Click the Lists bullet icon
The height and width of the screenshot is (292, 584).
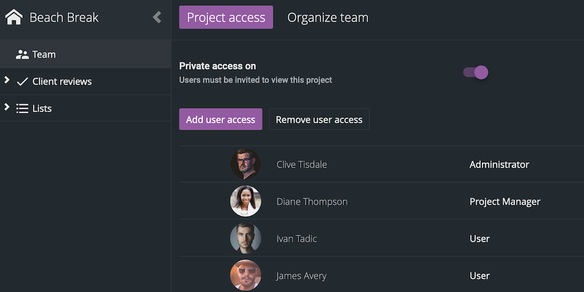(x=22, y=109)
